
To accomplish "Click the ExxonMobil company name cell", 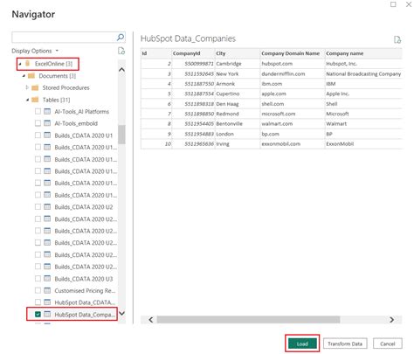I will (x=363, y=143).
